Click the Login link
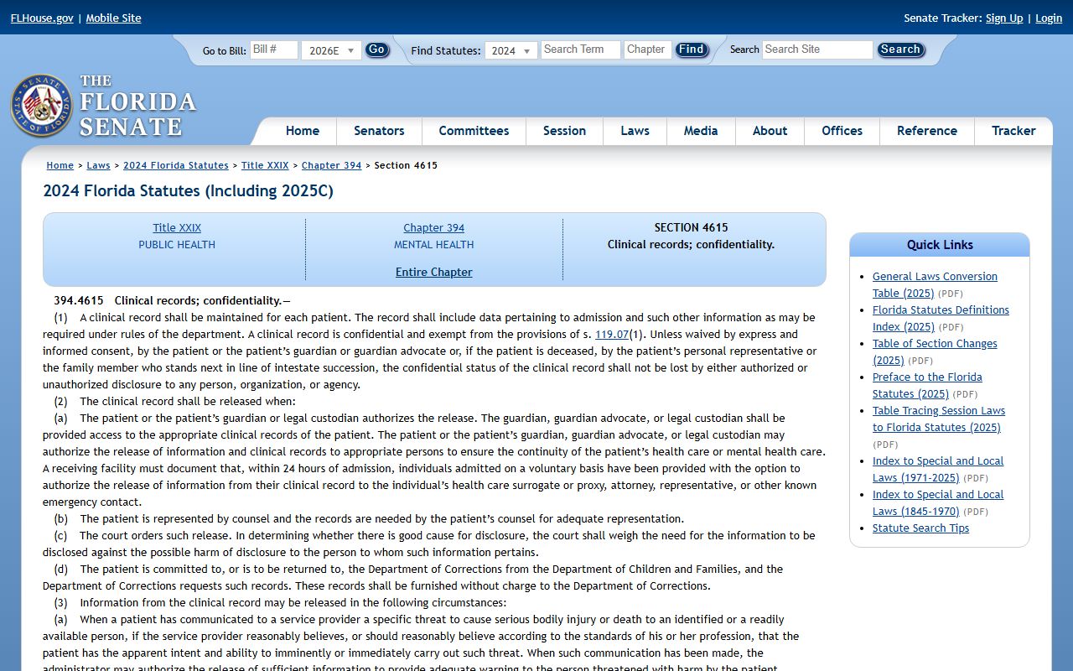This screenshot has width=1073, height=671. (x=1049, y=18)
